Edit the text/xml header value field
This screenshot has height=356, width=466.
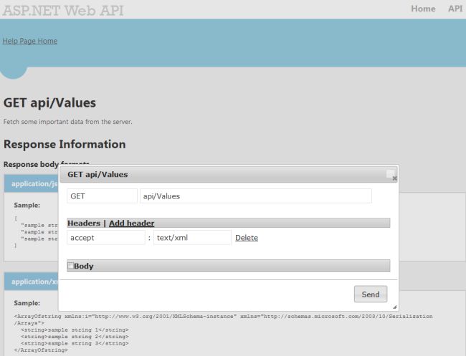192,238
